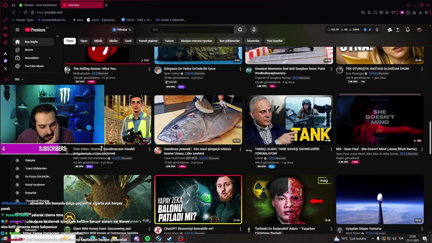Click the Opera logo menu button

5,5
